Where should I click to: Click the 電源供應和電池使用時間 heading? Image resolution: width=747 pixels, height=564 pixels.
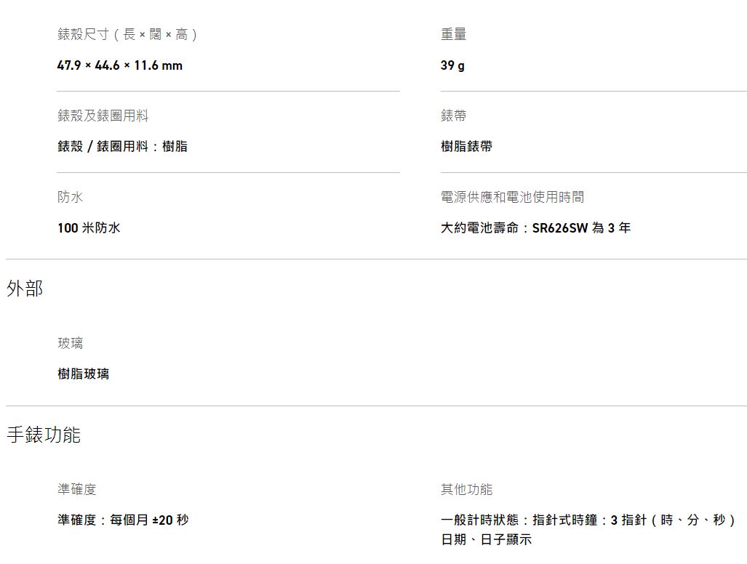tap(512, 196)
